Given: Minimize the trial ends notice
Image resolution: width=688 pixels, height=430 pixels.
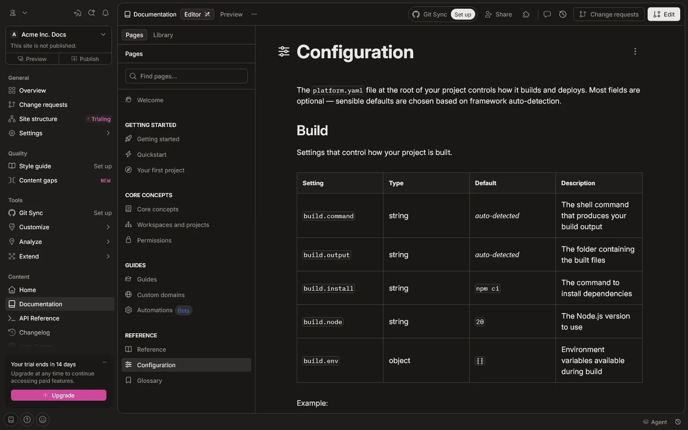Looking at the screenshot, I should coord(105,363).
